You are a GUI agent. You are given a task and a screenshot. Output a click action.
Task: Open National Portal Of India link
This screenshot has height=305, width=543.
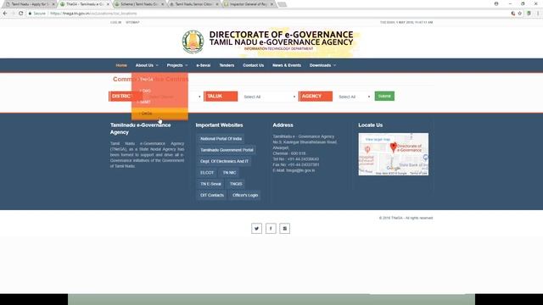[x=221, y=139]
